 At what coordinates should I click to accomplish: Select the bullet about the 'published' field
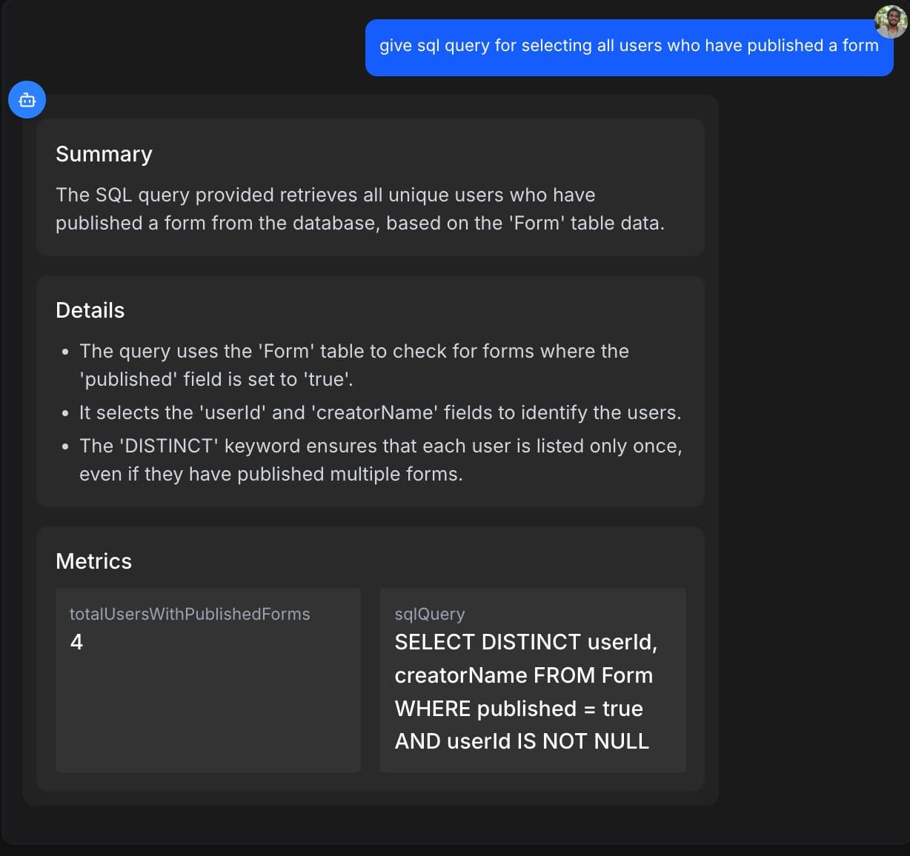353,364
